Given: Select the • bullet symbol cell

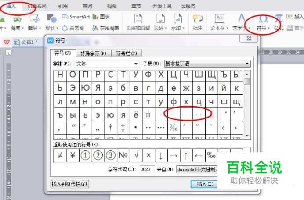Looking at the screenshot, I should pyautogui.click(x=136, y=128).
